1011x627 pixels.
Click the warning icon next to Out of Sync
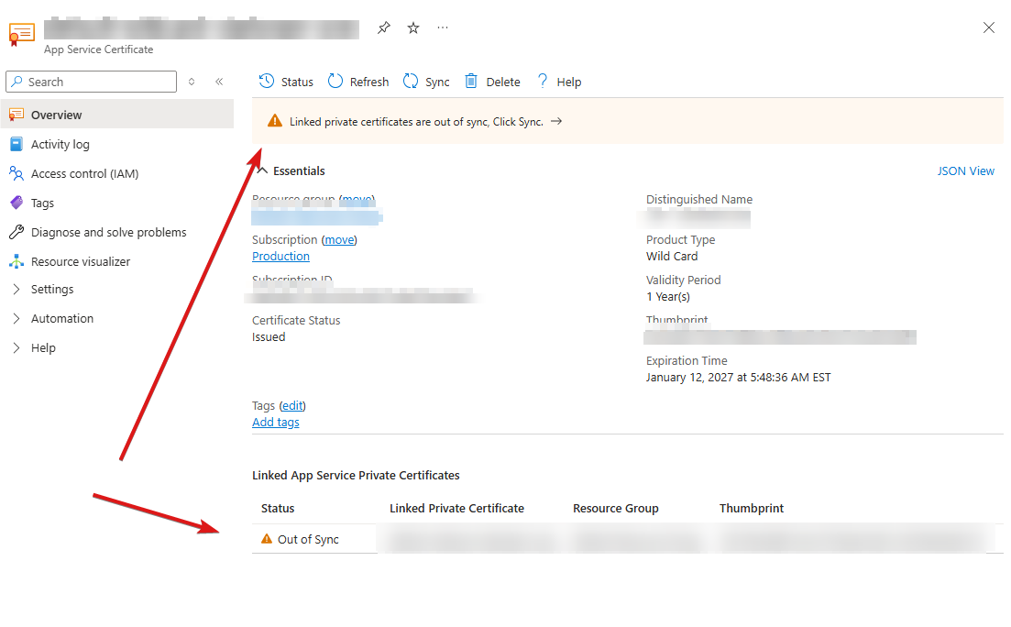(x=267, y=539)
